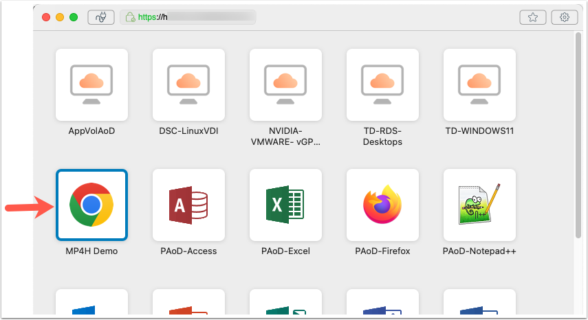This screenshot has height=320, width=588.
Task: Open PAoD-Notepad++
Action: coord(480,205)
